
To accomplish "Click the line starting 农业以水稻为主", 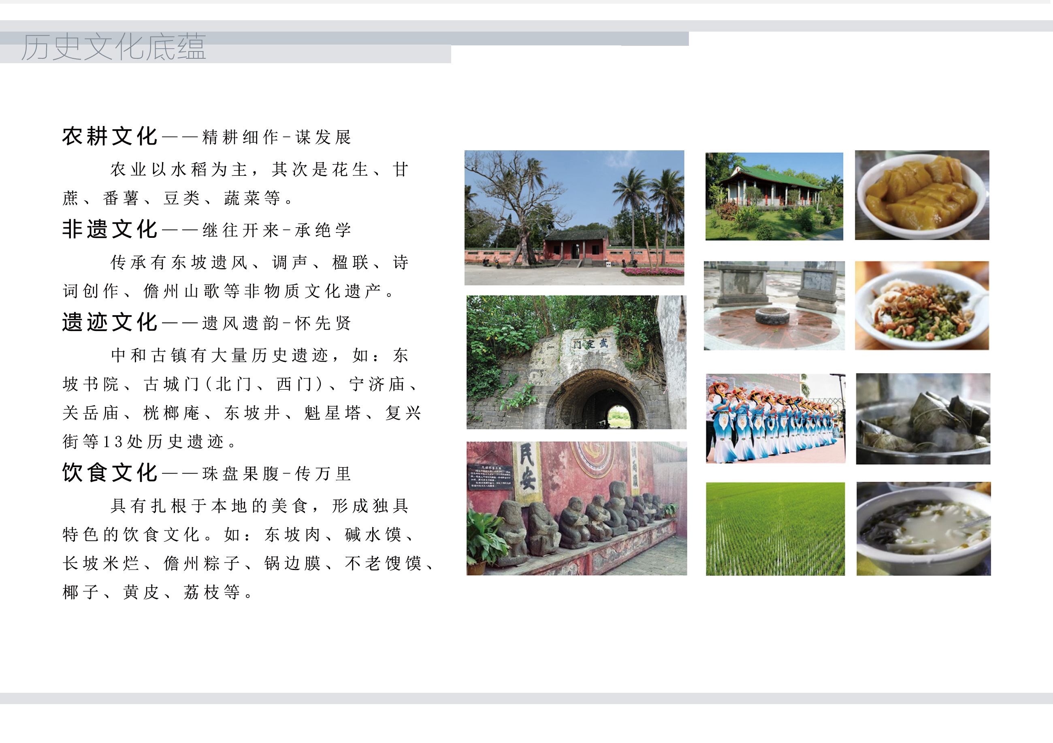I will pyautogui.click(x=259, y=169).
